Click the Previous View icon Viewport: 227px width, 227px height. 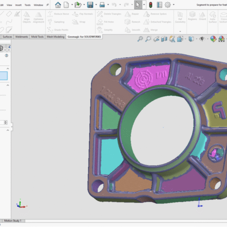156,39
